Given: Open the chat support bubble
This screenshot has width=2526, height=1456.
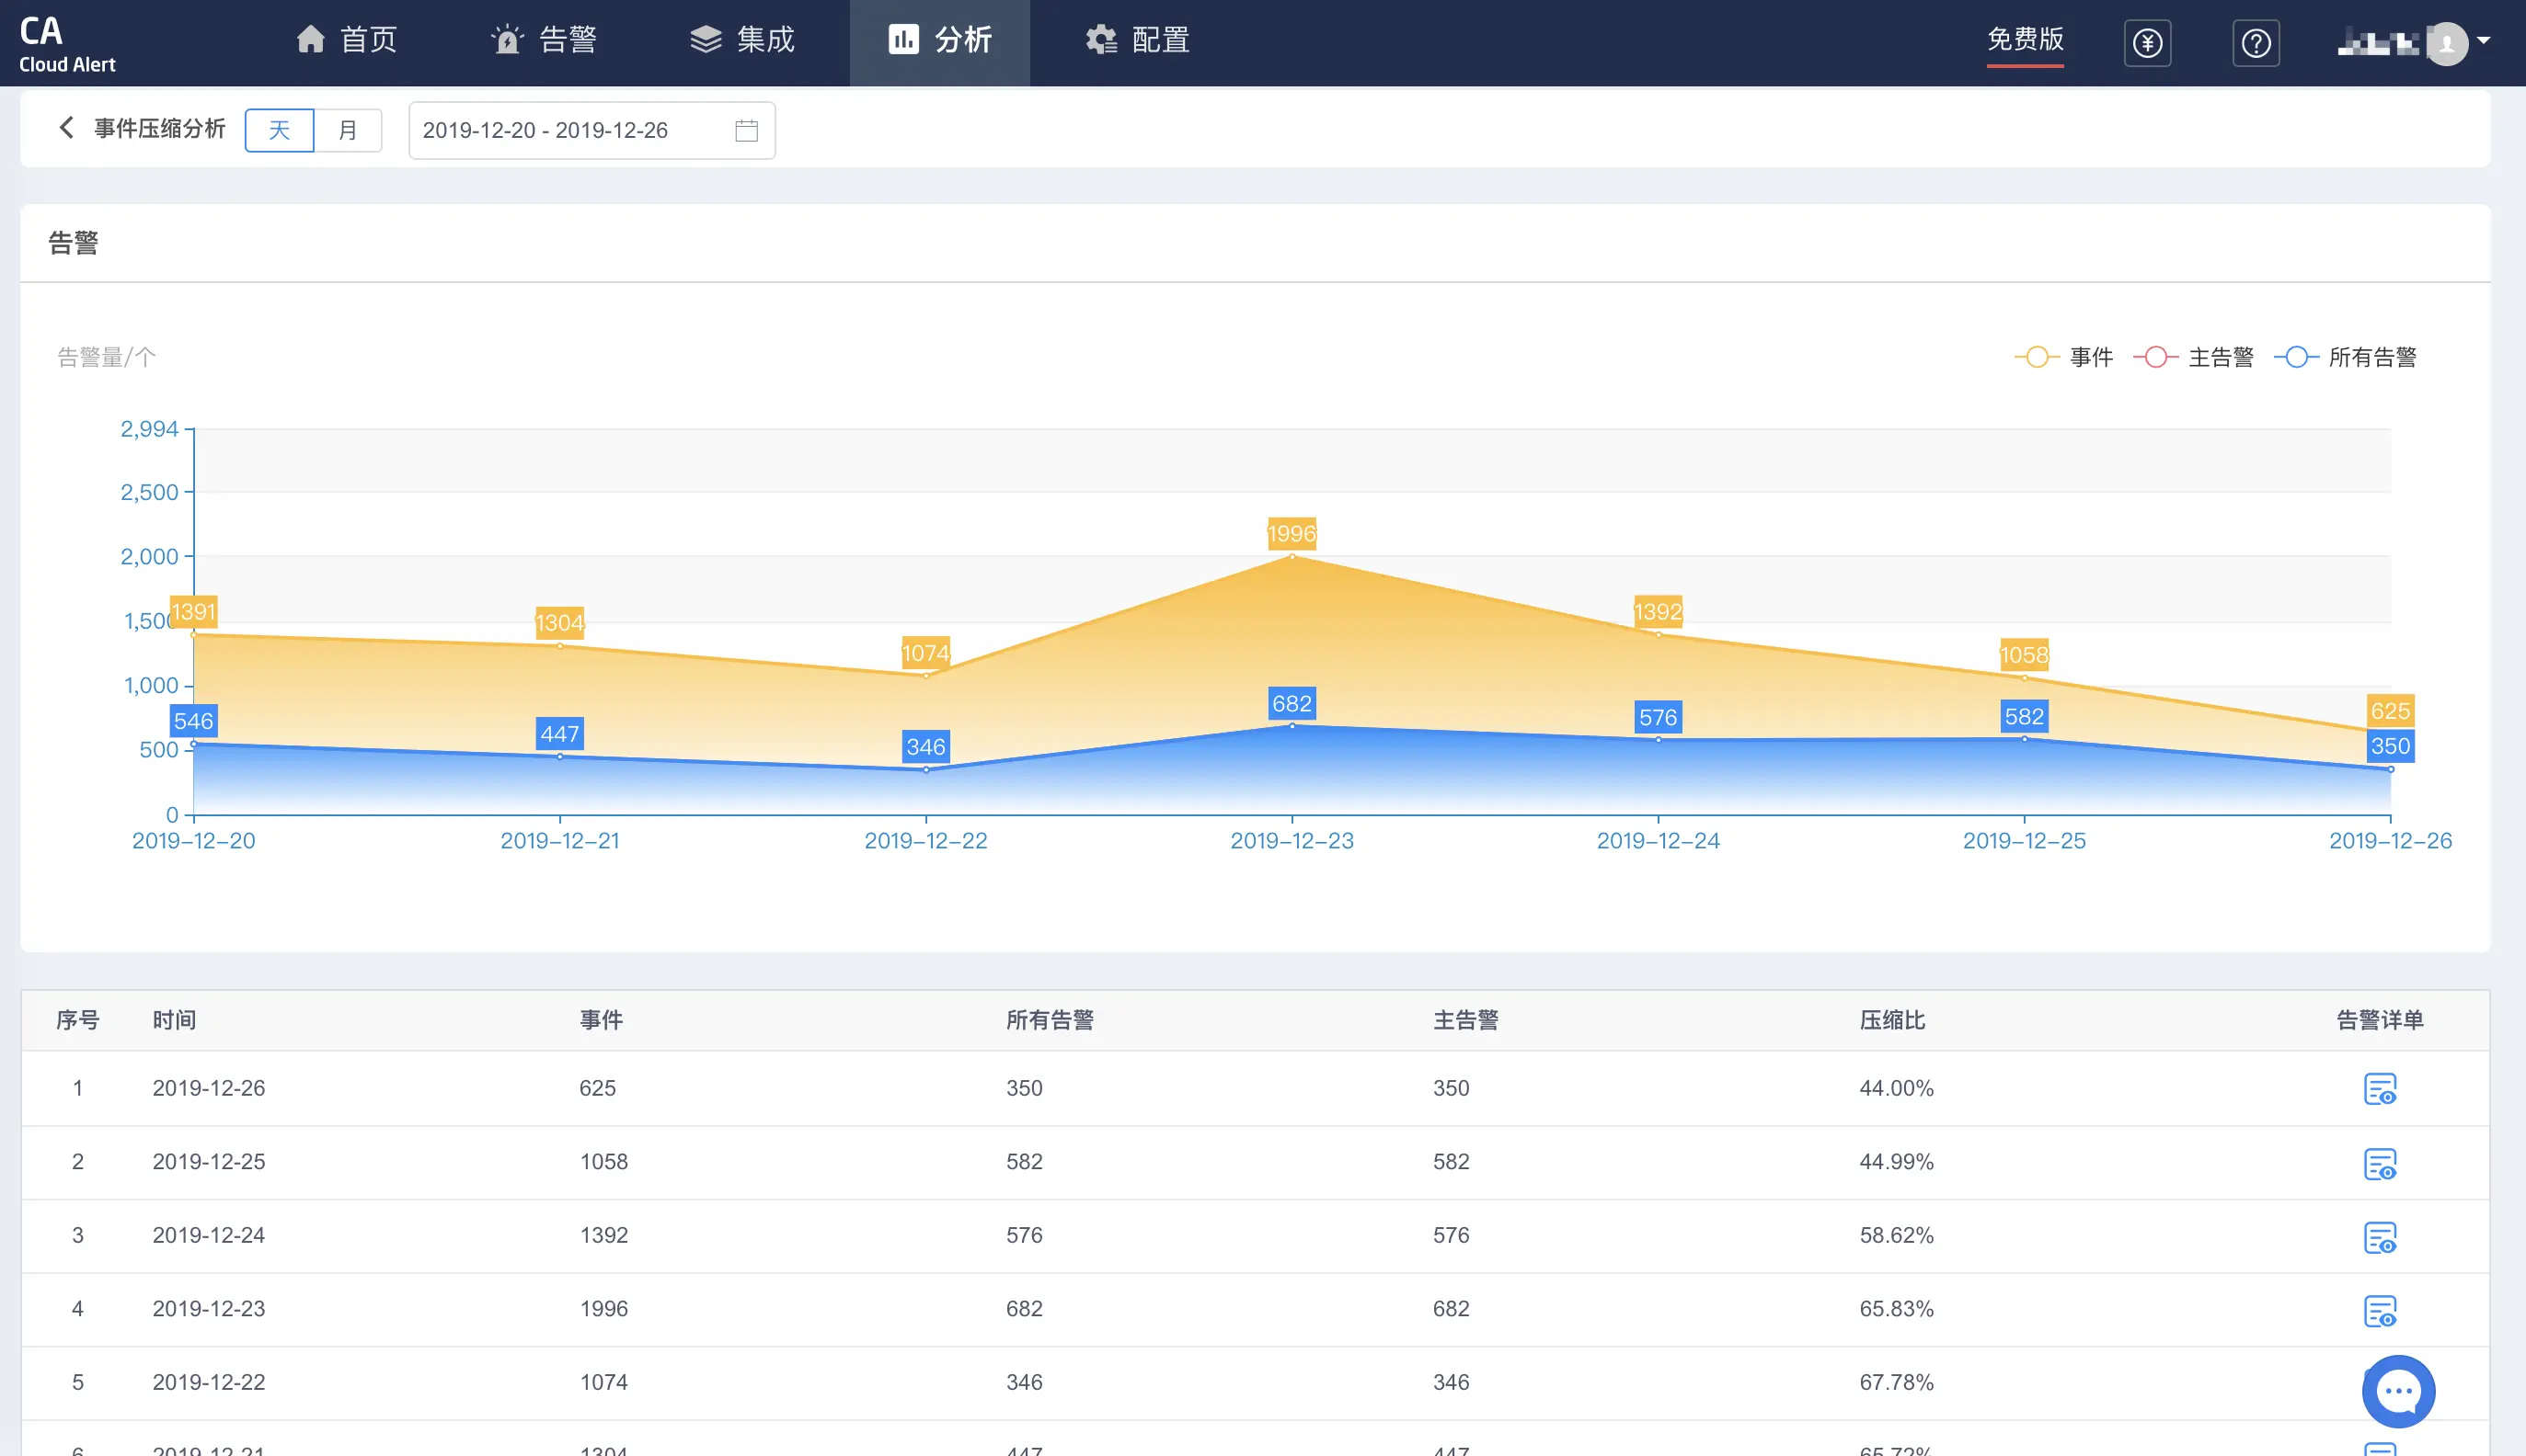Looking at the screenshot, I should (x=2398, y=1391).
